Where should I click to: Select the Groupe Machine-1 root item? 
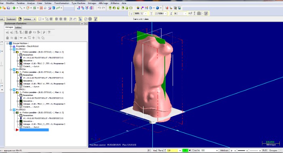[x=21, y=43]
